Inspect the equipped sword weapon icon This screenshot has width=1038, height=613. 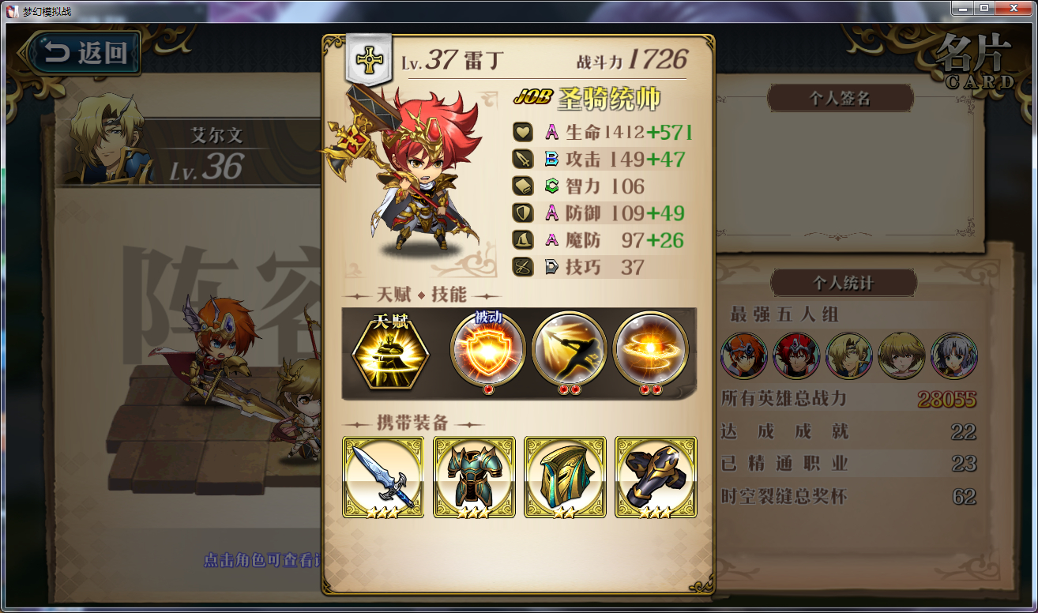(383, 477)
